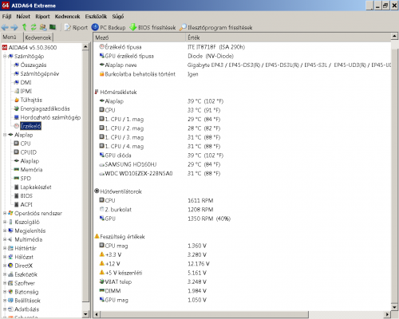Image resolution: width=399 pixels, height=319 pixels.
Task: Expand the Háttértár node
Action: coord(5,248)
